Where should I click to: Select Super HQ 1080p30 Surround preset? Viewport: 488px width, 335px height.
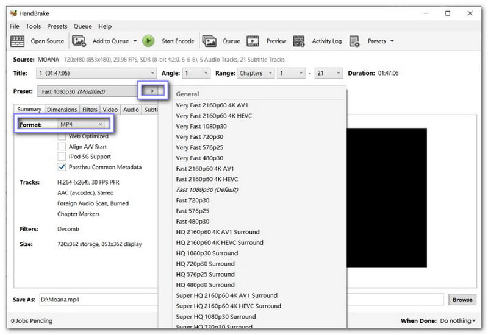pyautogui.click(x=216, y=316)
